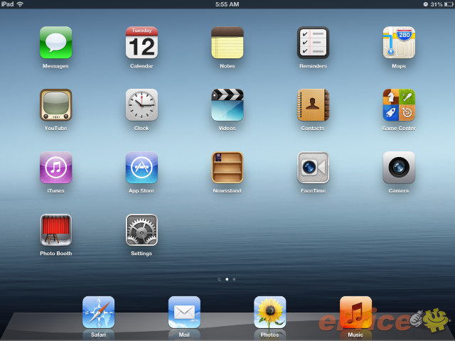Screen dimensions: 455x341
Task: Open Safari from the dock
Action: point(98,312)
